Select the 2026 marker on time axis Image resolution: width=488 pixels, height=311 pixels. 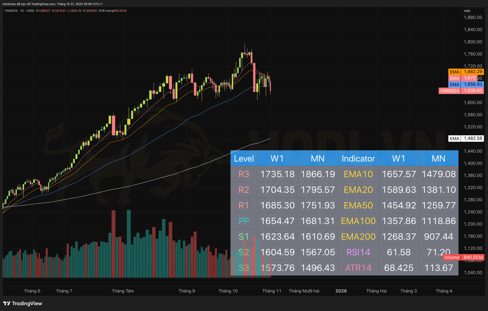coord(341,291)
